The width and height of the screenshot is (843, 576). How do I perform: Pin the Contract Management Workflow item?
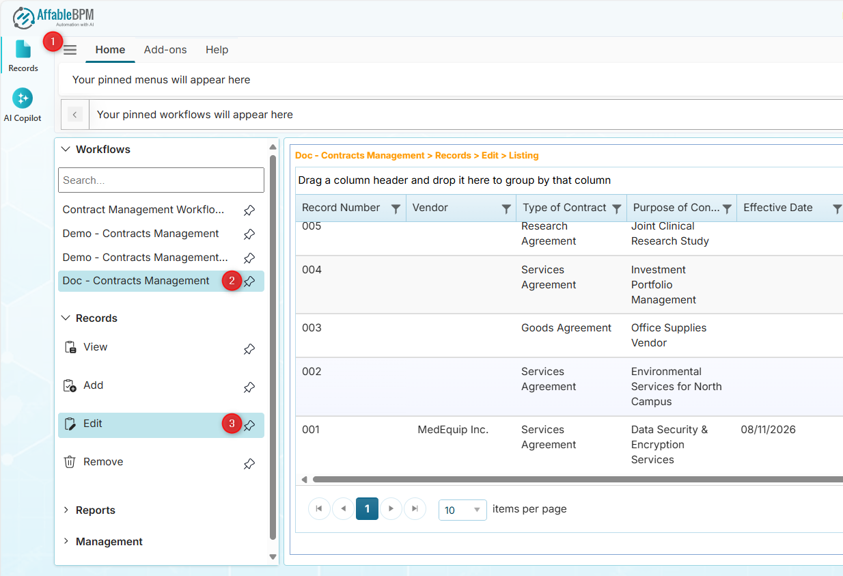point(249,210)
